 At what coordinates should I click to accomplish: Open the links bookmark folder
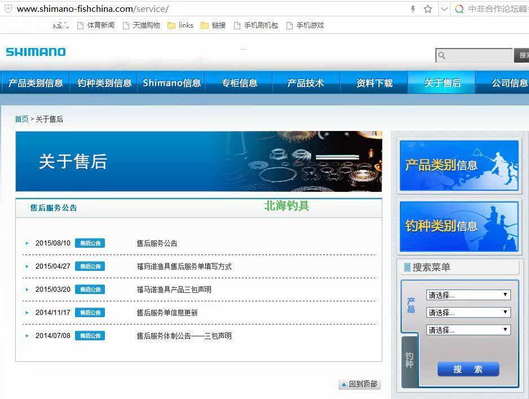coord(180,25)
